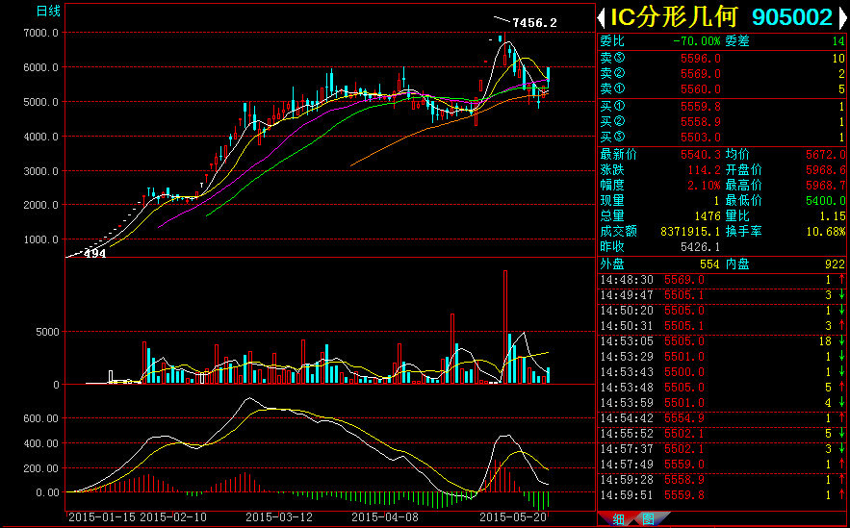850x528 pixels.
Task: Click the 内盘 value 922
Action: (836, 264)
